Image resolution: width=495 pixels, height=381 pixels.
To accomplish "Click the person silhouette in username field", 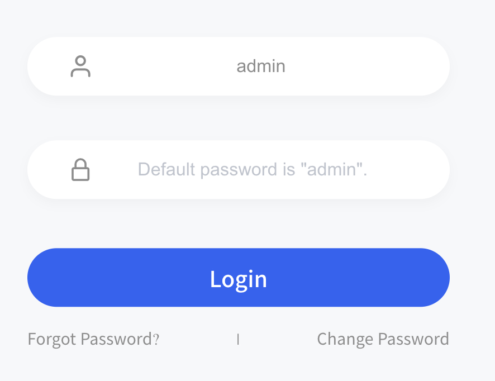I will pos(80,66).
